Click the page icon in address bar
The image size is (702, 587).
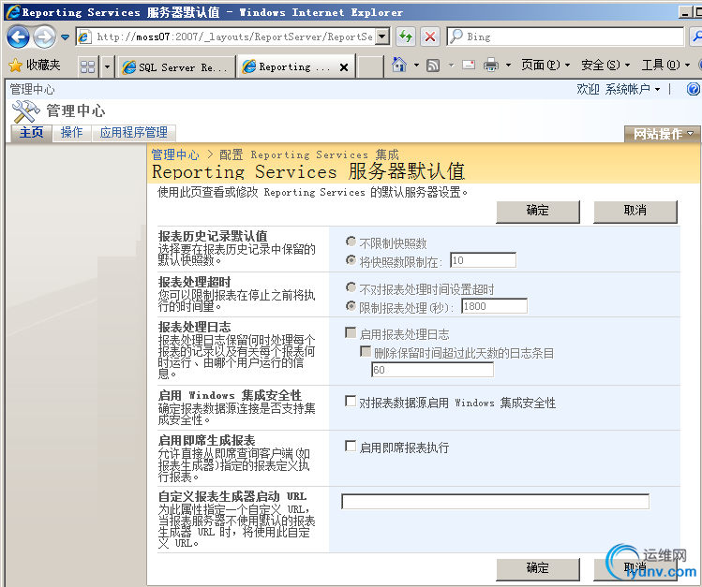click(84, 37)
